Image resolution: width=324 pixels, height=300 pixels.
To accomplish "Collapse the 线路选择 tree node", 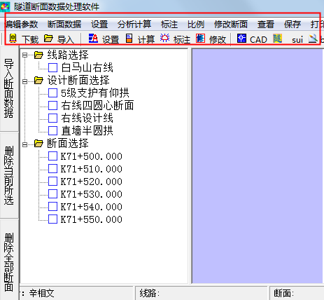I will coord(25,55).
